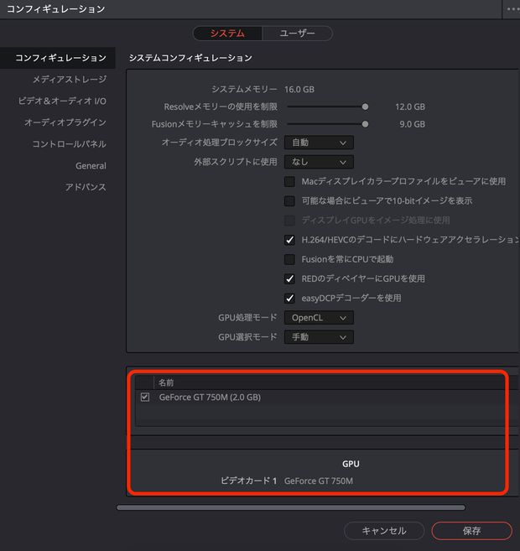Enable 10-bitイメージを表示 checkbox
The height and width of the screenshot is (551, 520).
pos(289,201)
